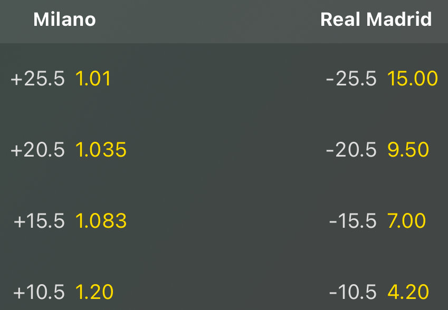Click the -15.5 handicap label

(x=352, y=221)
